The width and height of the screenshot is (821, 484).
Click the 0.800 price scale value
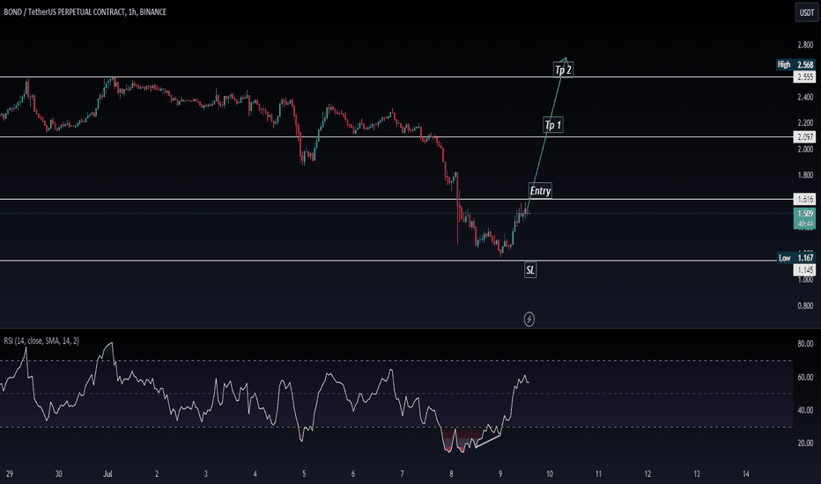click(805, 305)
